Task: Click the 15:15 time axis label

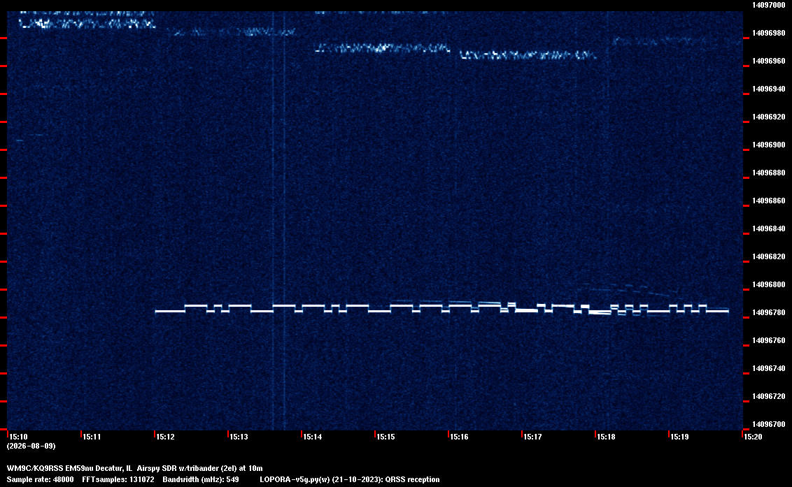Action: (x=386, y=437)
